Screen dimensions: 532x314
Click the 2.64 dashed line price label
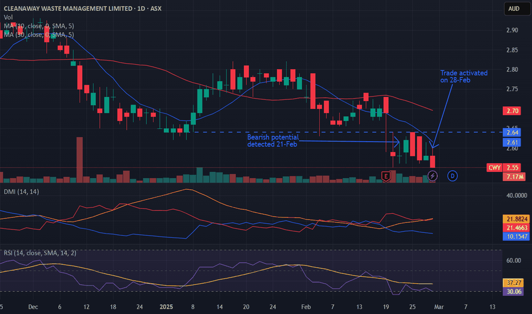[x=513, y=132]
